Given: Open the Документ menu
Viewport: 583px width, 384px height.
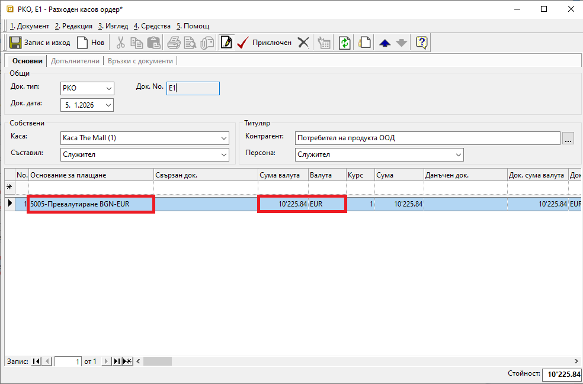Looking at the screenshot, I should [x=30, y=26].
